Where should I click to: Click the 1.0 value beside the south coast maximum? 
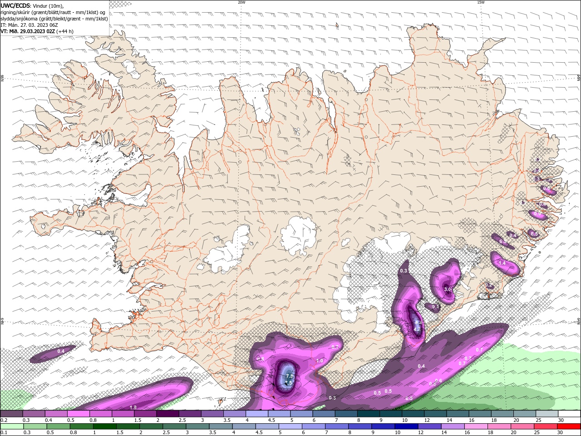[x=319, y=361]
